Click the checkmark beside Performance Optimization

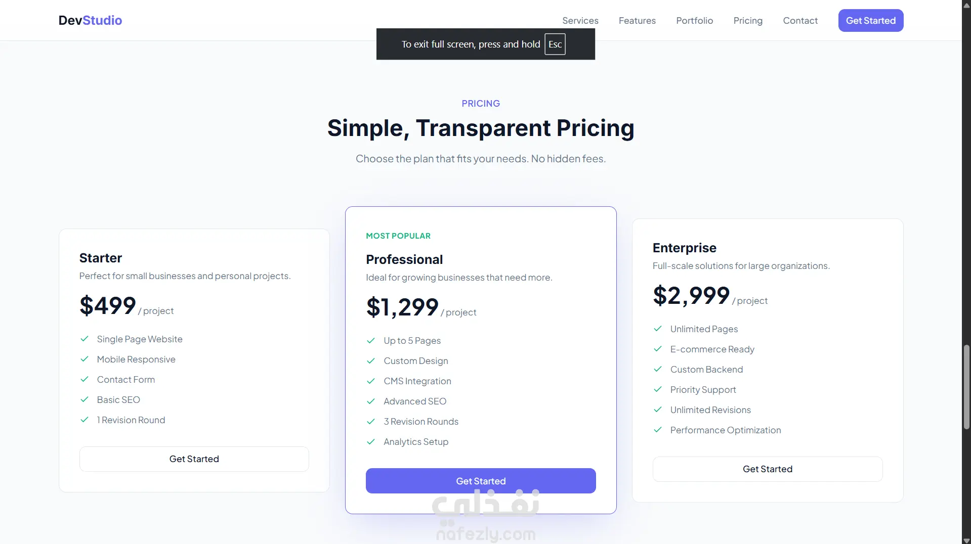pyautogui.click(x=658, y=430)
